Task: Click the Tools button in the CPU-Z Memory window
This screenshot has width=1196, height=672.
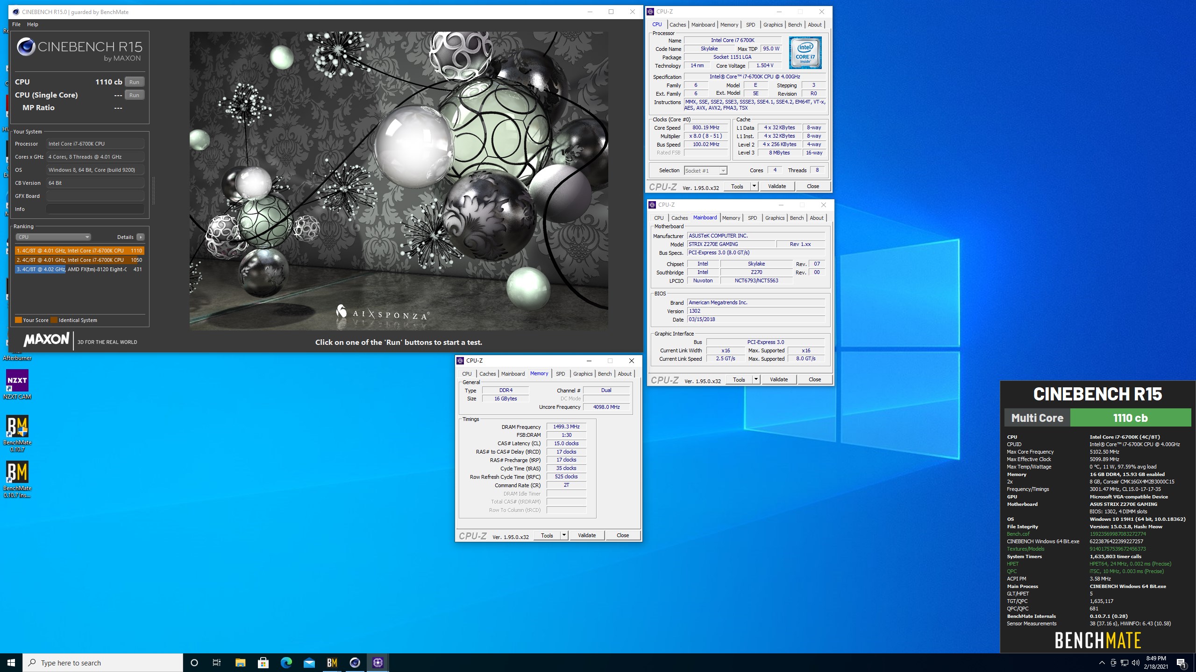Action: click(547, 535)
